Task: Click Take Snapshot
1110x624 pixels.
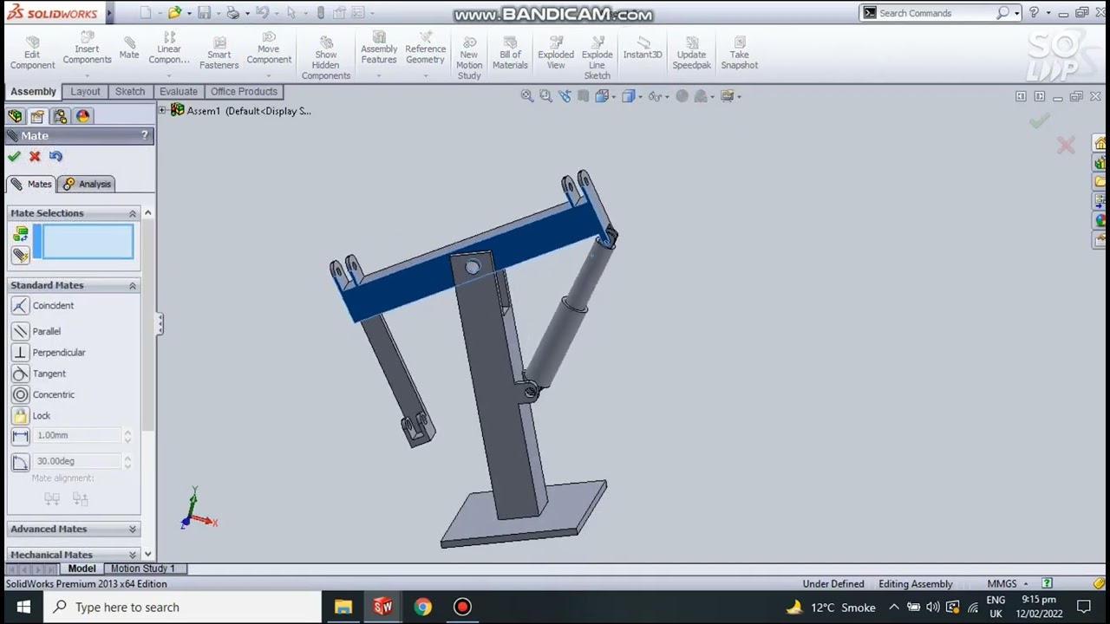Action: coord(740,53)
